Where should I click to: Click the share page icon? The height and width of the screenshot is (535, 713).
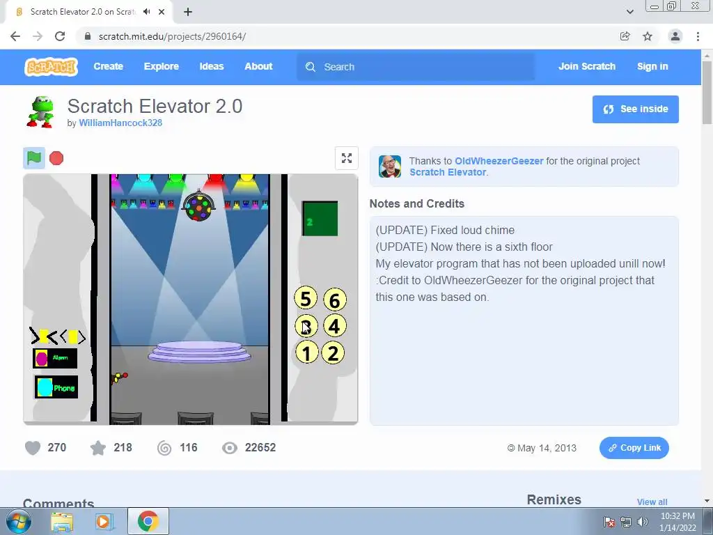tap(625, 36)
